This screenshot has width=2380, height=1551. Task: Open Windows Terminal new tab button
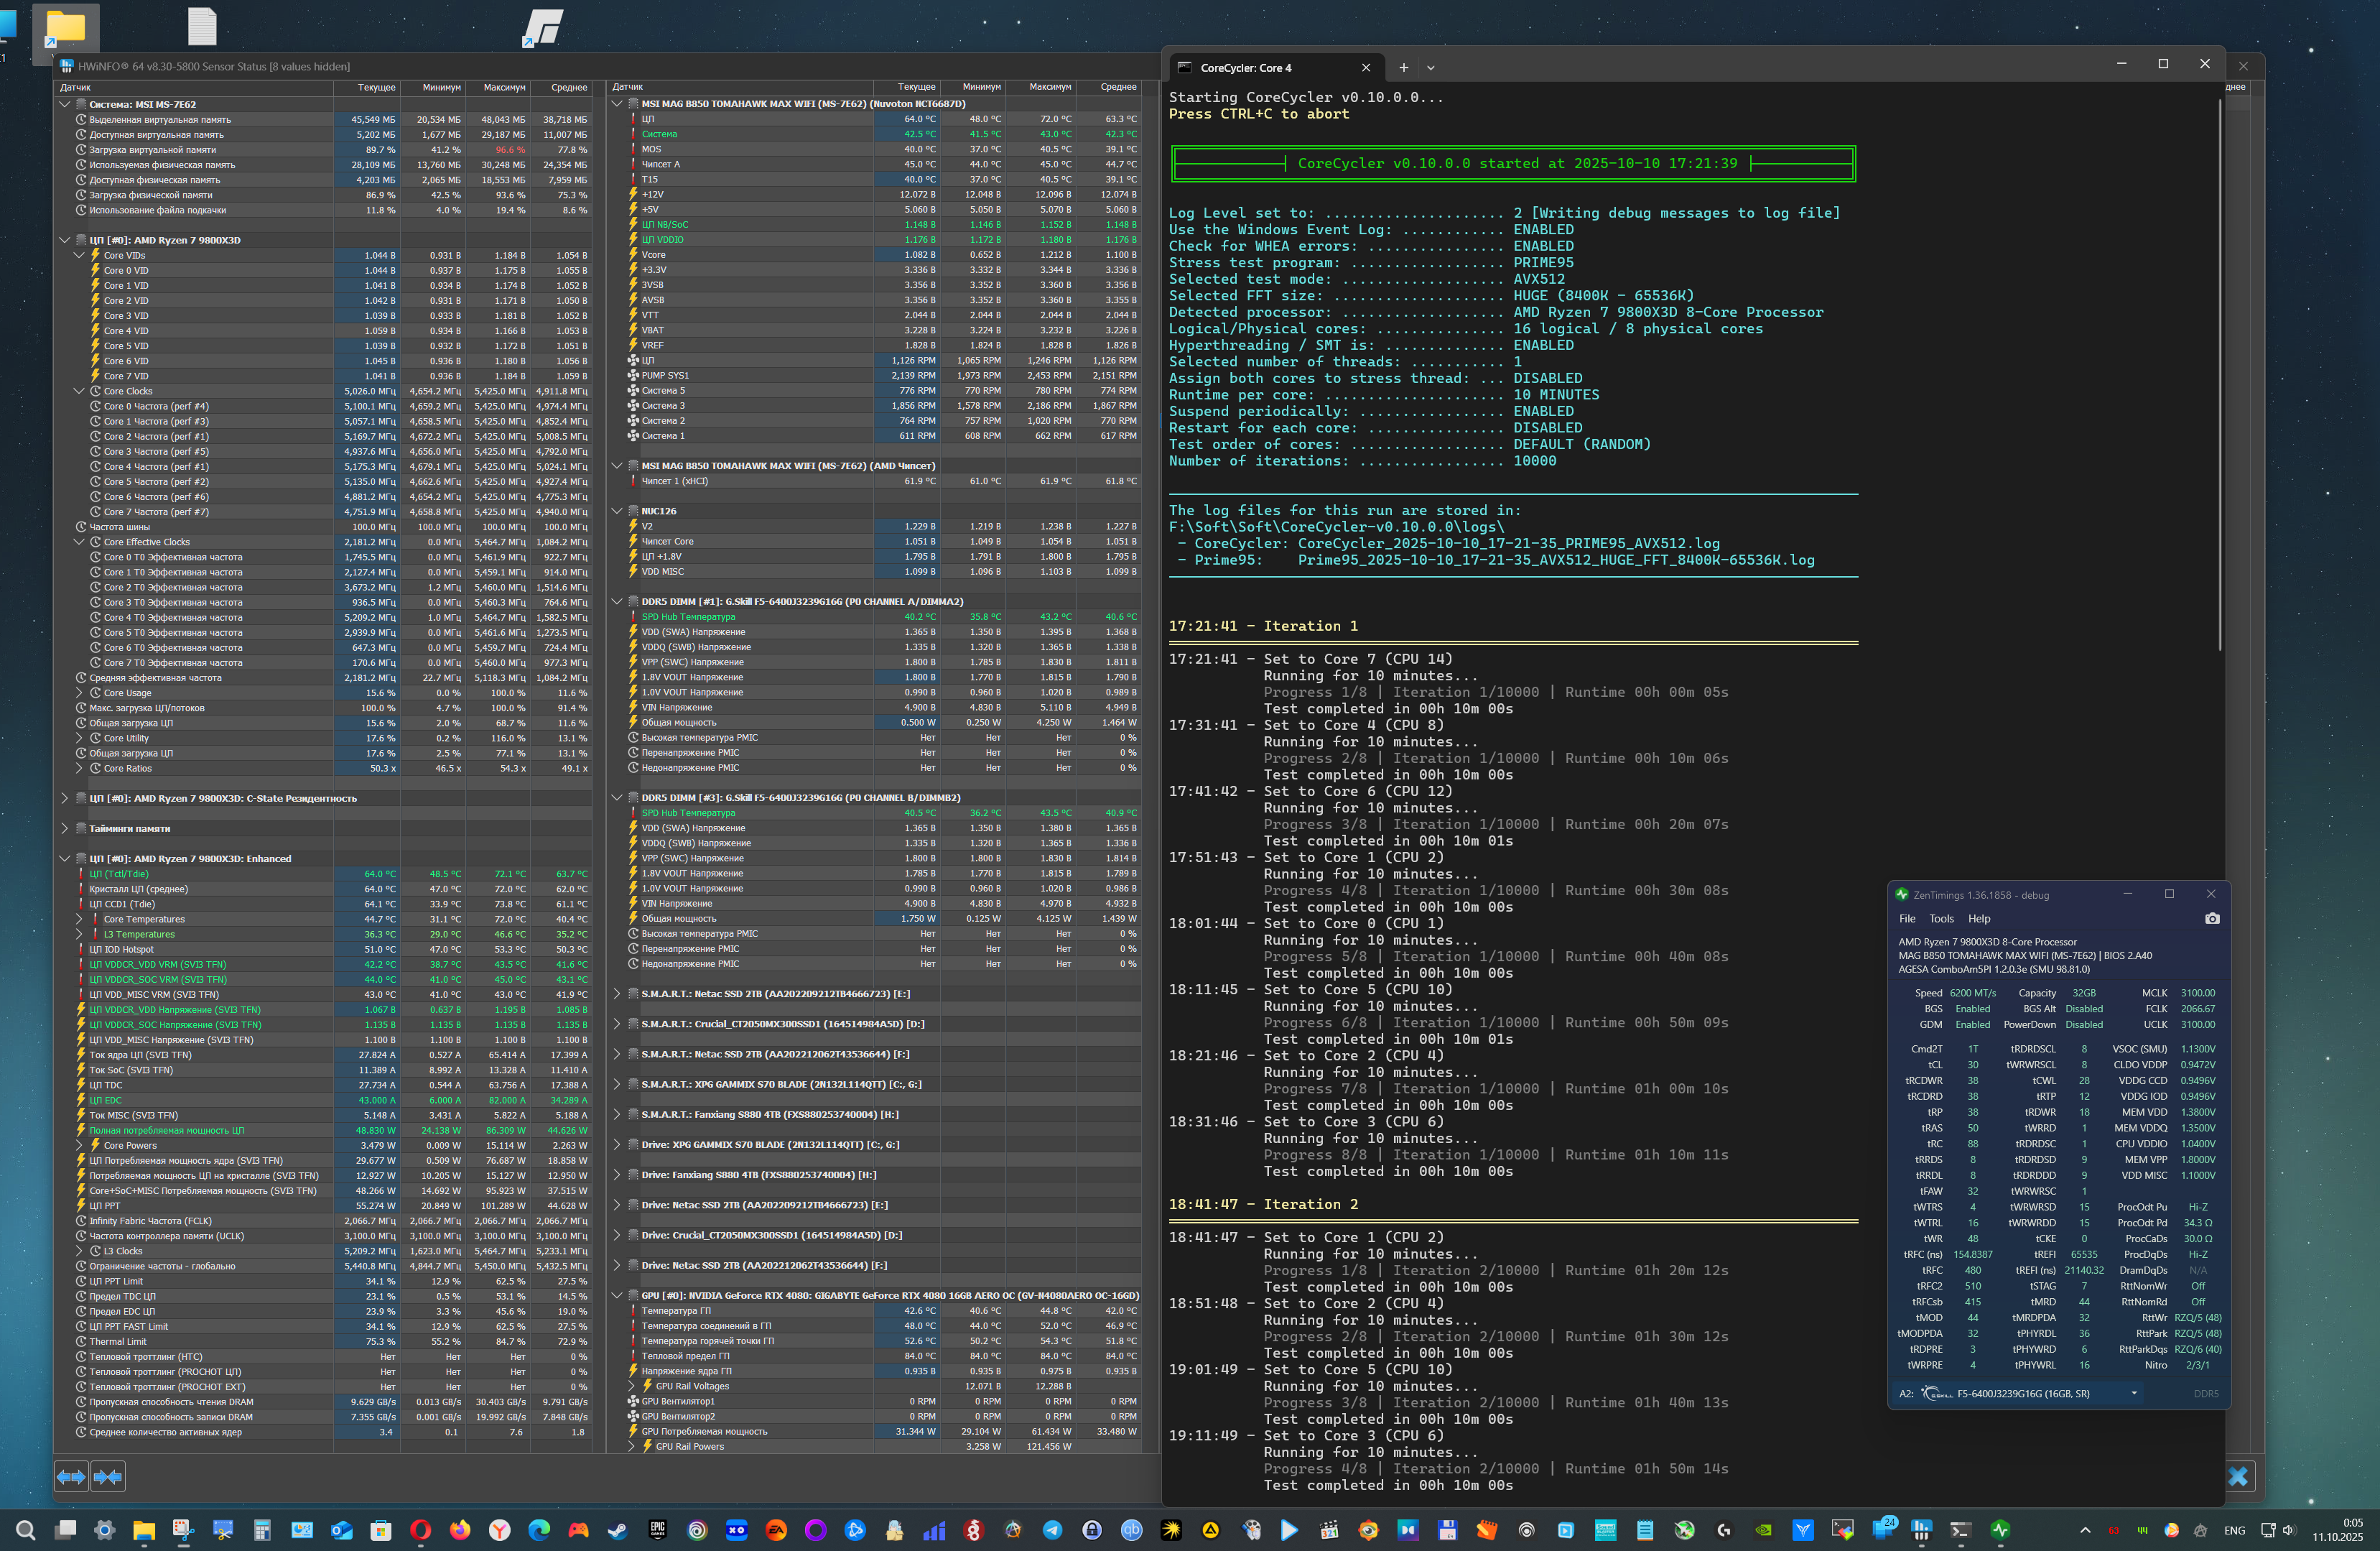pos(1403,67)
